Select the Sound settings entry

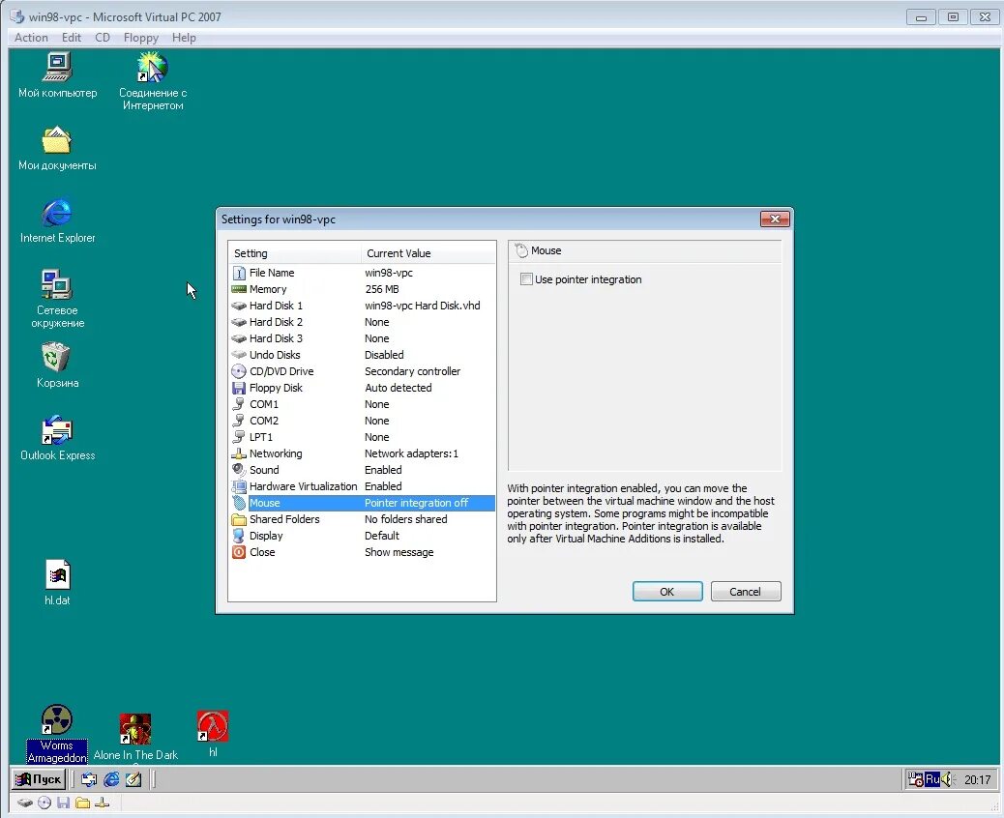tap(263, 470)
